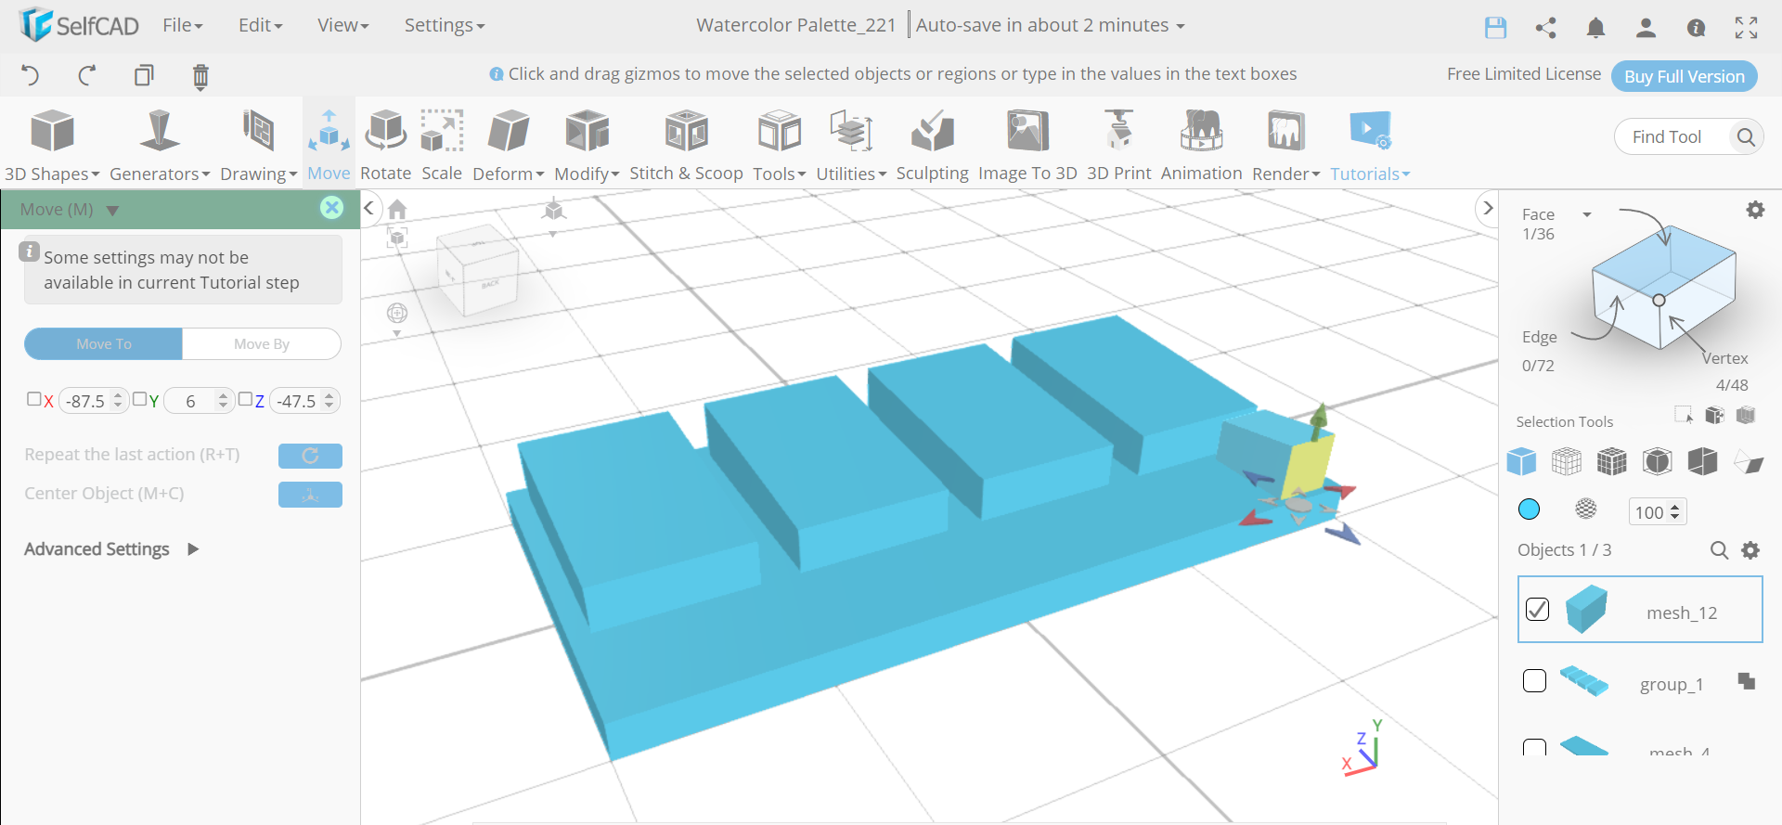Viewport: 1782px width, 825px height.
Task: Click the Find Tool search icon
Action: pyautogui.click(x=1746, y=137)
